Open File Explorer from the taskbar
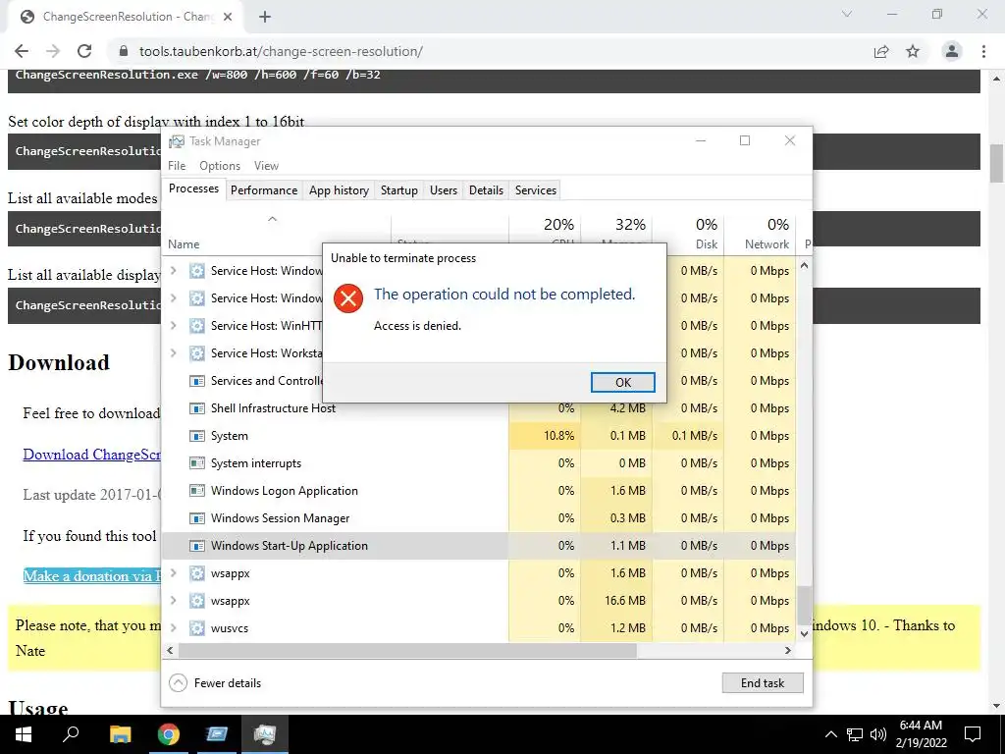 120,734
